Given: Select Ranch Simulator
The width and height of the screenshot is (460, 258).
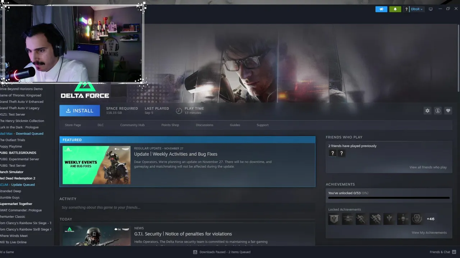Looking at the screenshot, I should 11,172.
